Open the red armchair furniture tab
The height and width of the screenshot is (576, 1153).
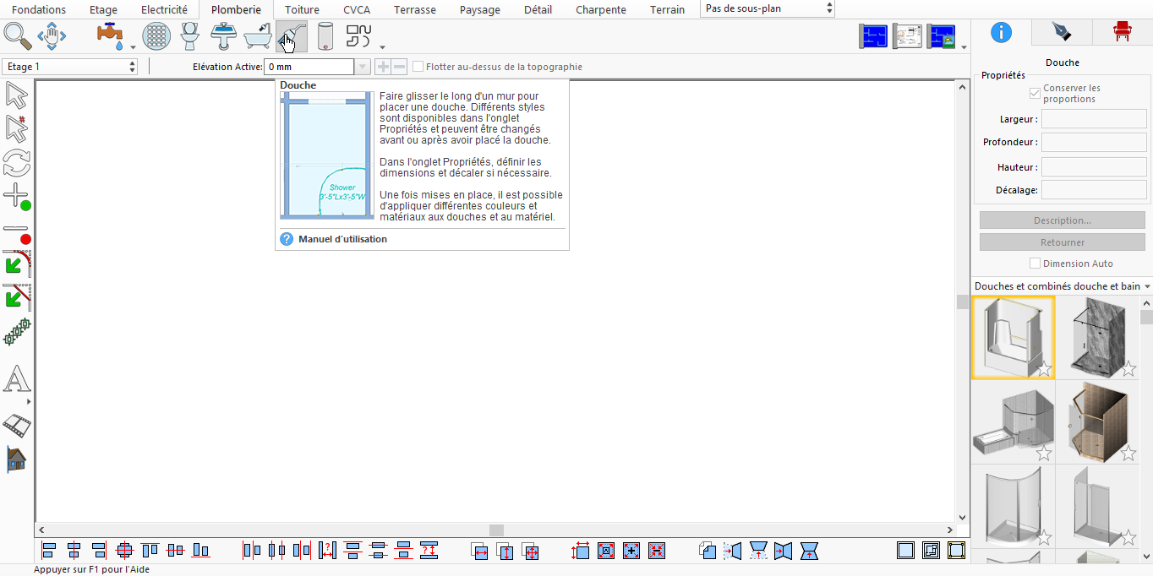(1122, 32)
